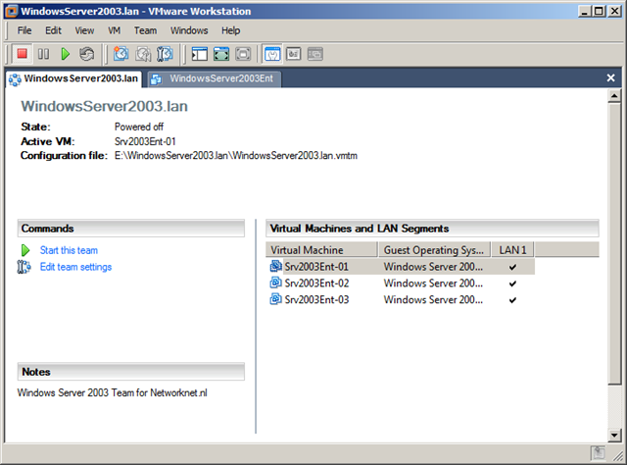Click the Appliance View toolbar icon

[x=294, y=54]
